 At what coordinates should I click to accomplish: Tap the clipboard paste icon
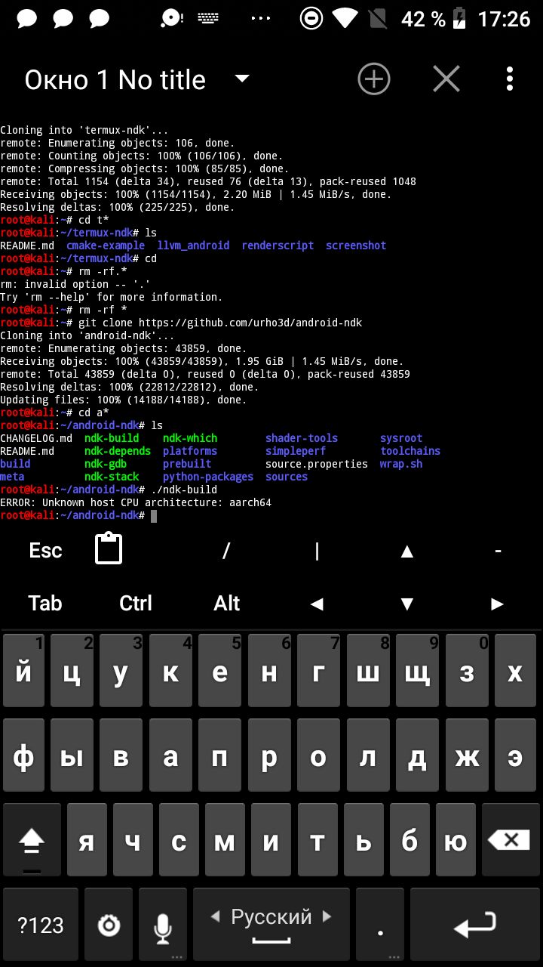coord(109,549)
